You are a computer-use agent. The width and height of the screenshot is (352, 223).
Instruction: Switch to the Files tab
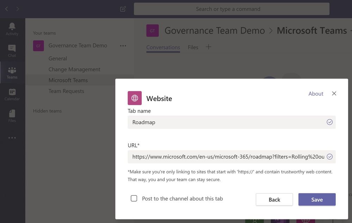(193, 47)
